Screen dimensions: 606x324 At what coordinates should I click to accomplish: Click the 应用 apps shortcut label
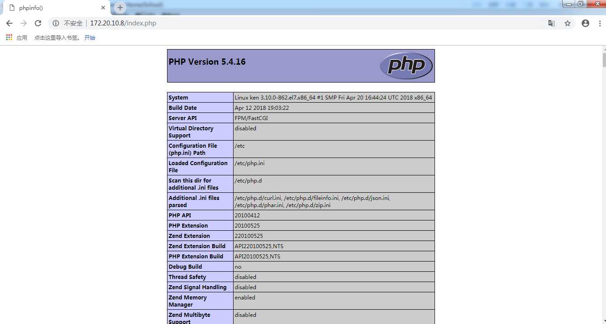(22, 38)
